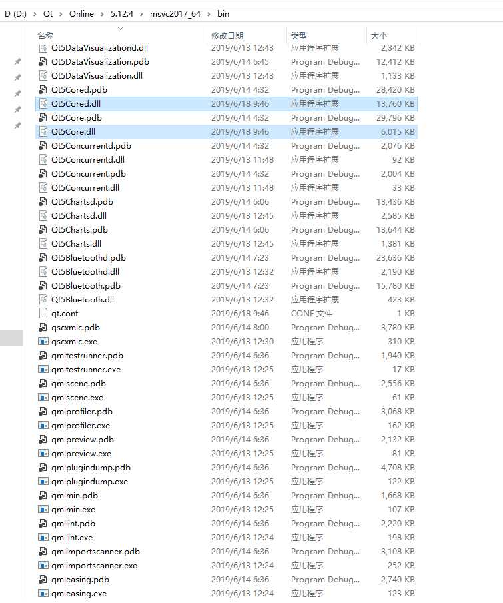Select the qmlpreview.pdb file name
The width and height of the screenshot is (503, 603).
click(83, 440)
